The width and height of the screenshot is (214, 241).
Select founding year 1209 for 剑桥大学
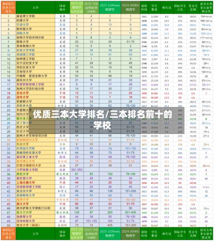(x=144, y=34)
